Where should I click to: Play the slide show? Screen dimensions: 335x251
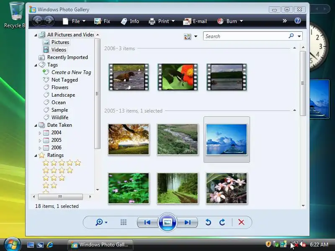click(x=167, y=222)
